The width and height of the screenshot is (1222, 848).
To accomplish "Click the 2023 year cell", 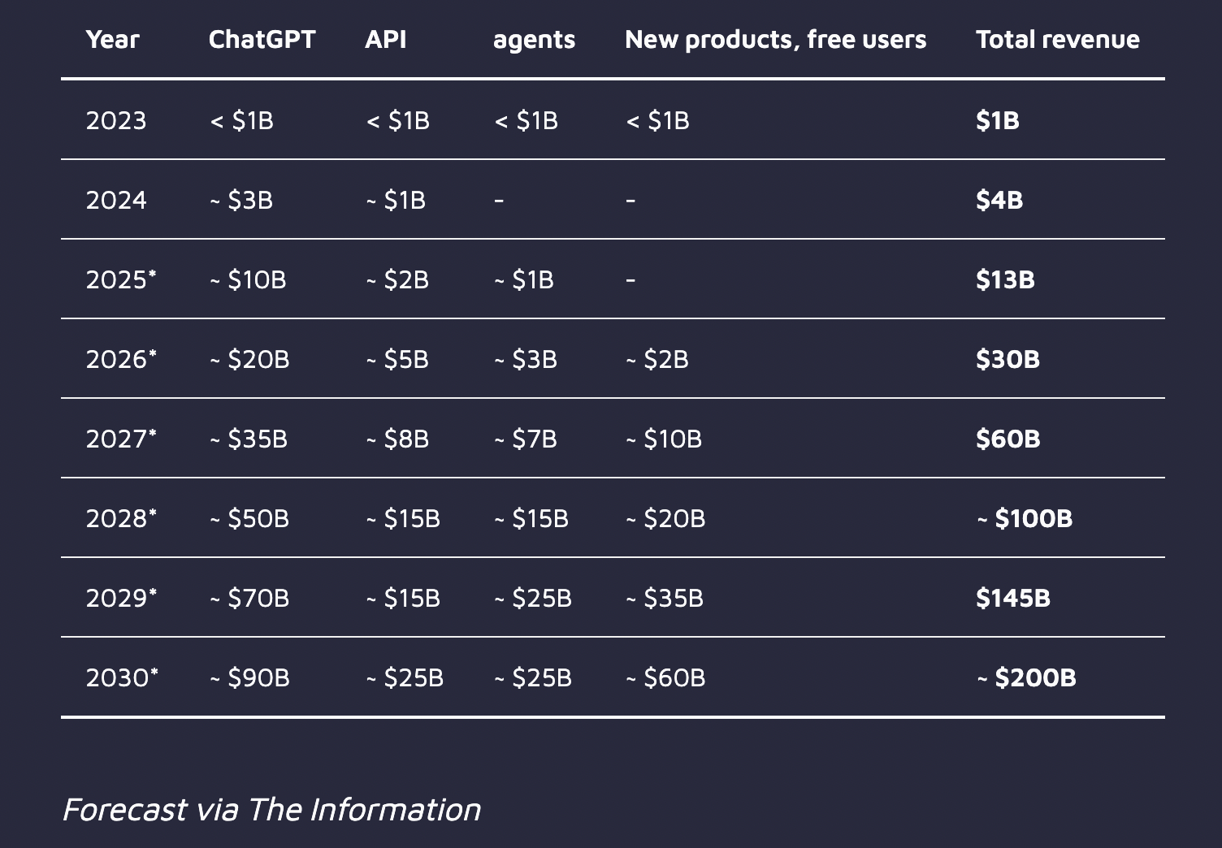I will click(x=116, y=120).
